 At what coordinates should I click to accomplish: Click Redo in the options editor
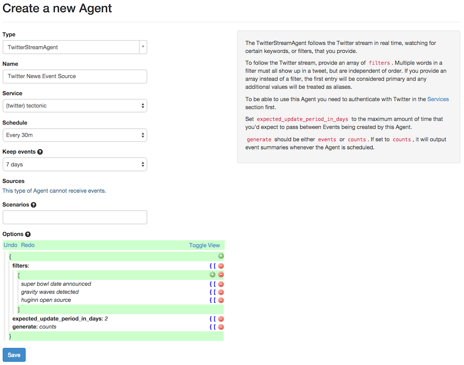point(28,245)
